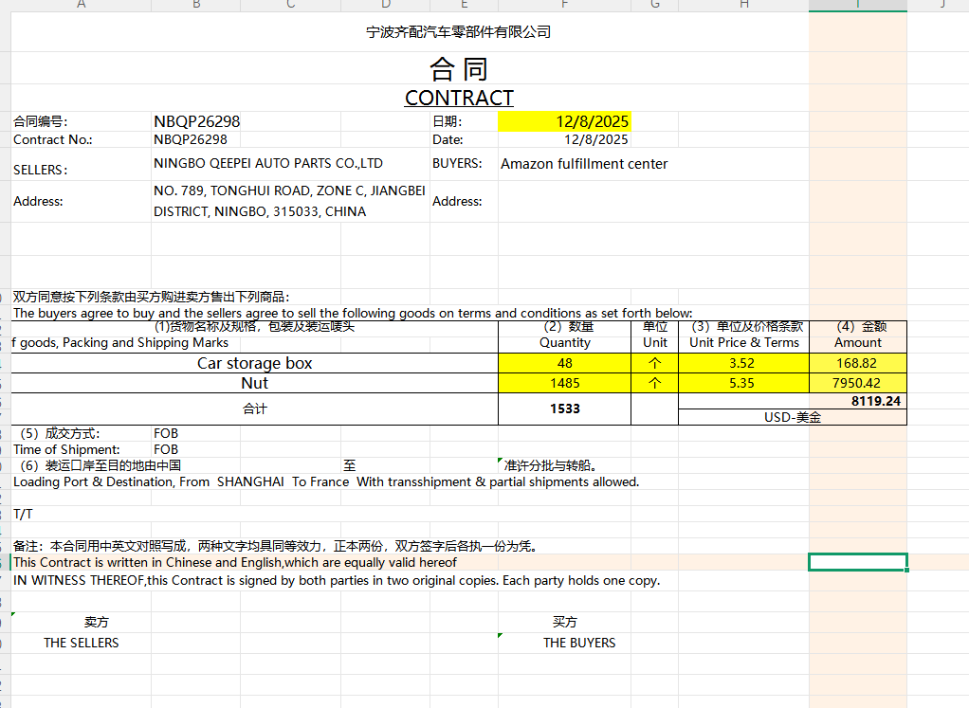The image size is (969, 708).
Task: Click the yellow-highlighted date cell 12/8/2025
Action: tap(564, 121)
